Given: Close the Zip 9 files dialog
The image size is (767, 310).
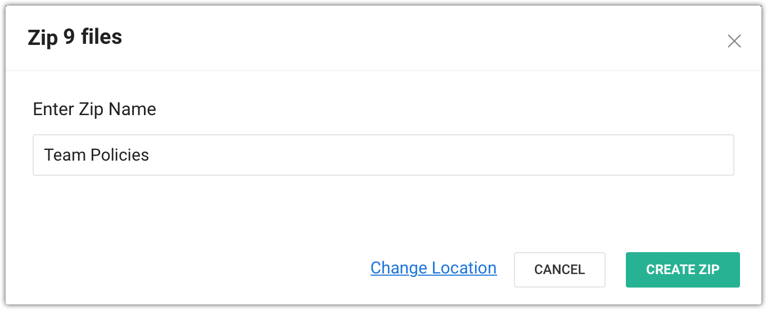Looking at the screenshot, I should [734, 41].
